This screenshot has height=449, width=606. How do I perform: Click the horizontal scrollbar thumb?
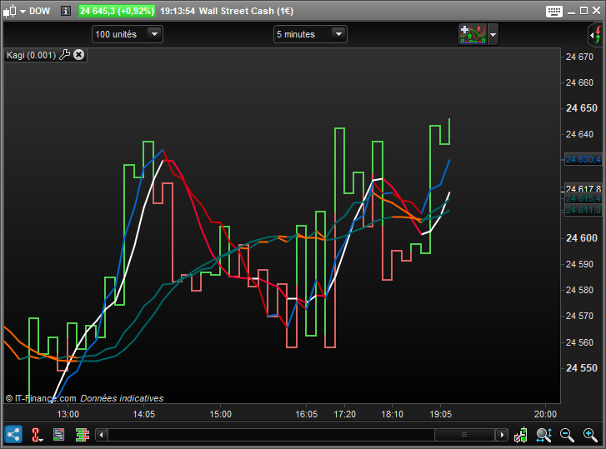click(x=464, y=435)
